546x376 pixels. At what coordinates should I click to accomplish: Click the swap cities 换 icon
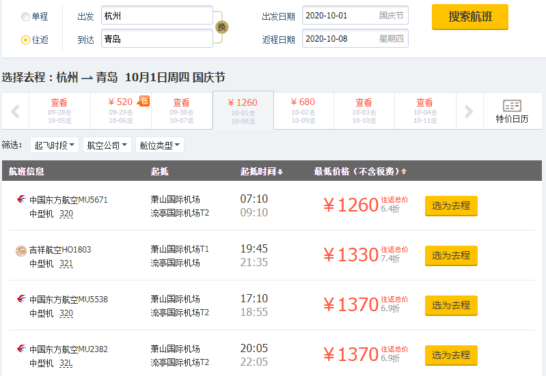click(222, 27)
